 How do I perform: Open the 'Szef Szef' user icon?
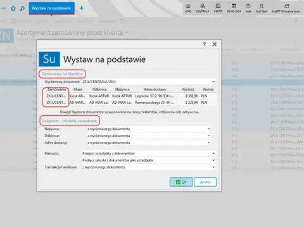coord(262,8)
